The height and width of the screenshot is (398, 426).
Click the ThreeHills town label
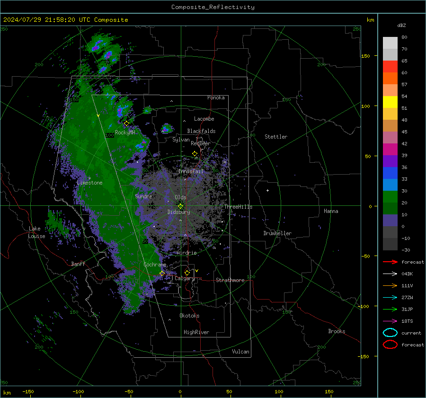[x=238, y=207]
